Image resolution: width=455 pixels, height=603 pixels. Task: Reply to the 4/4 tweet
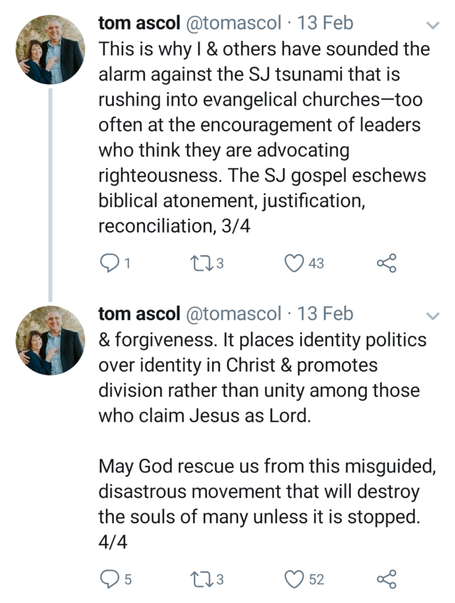(109, 579)
